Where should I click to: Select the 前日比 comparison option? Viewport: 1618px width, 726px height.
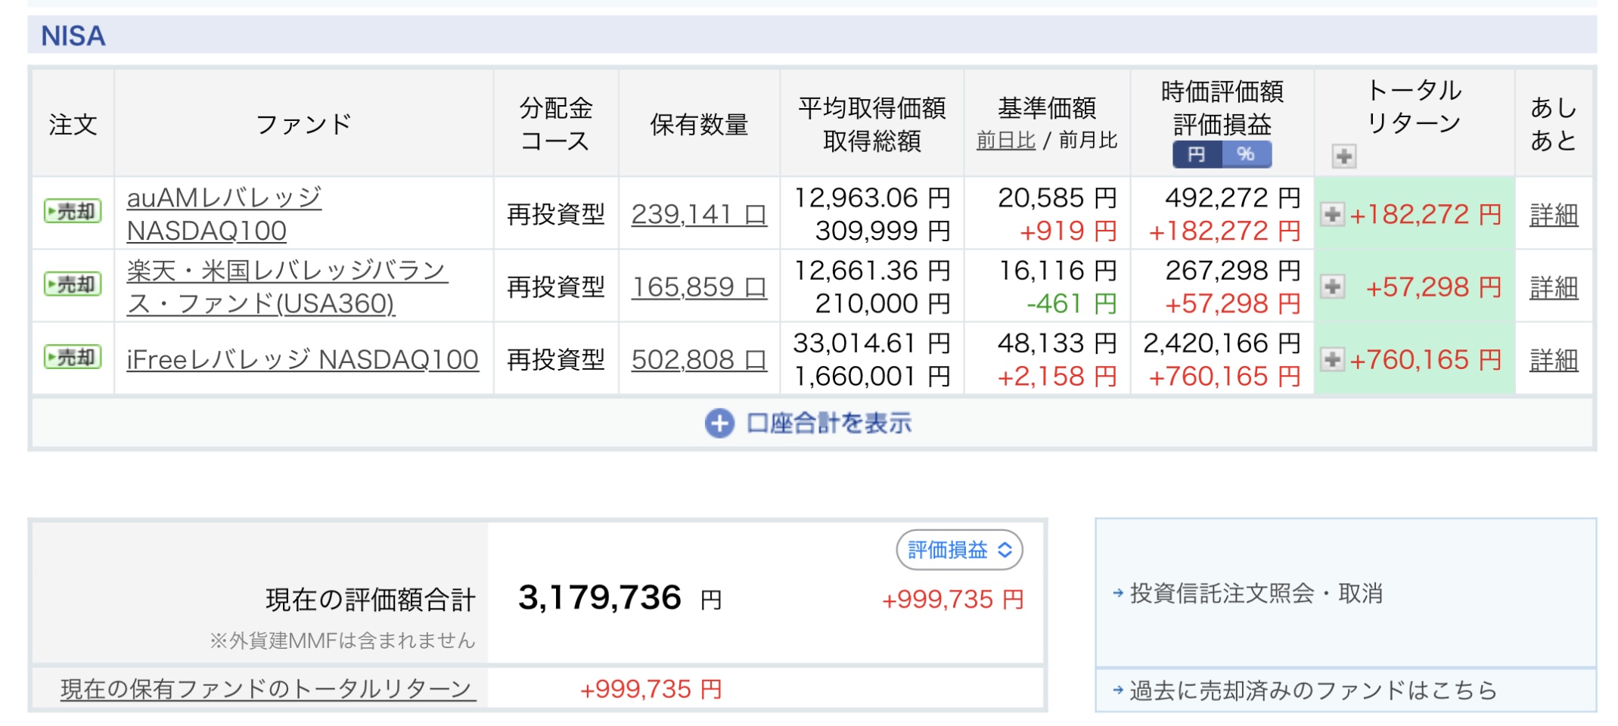coord(1005,140)
